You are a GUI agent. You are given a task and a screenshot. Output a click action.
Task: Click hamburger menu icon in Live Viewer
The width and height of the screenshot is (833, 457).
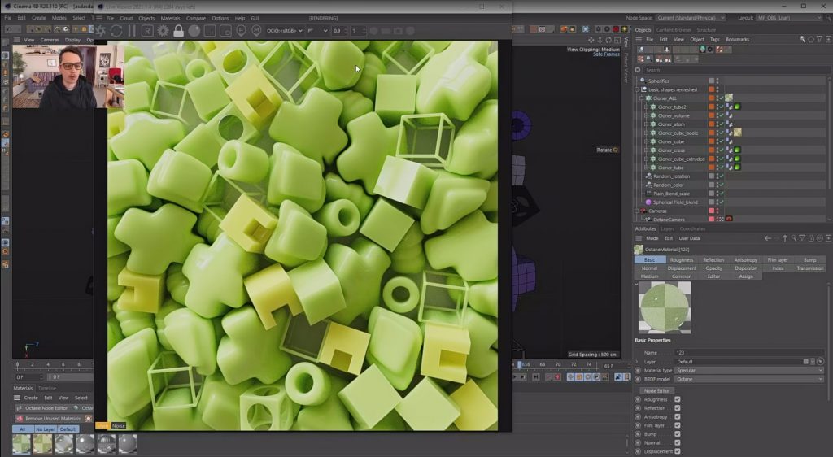[x=98, y=18]
